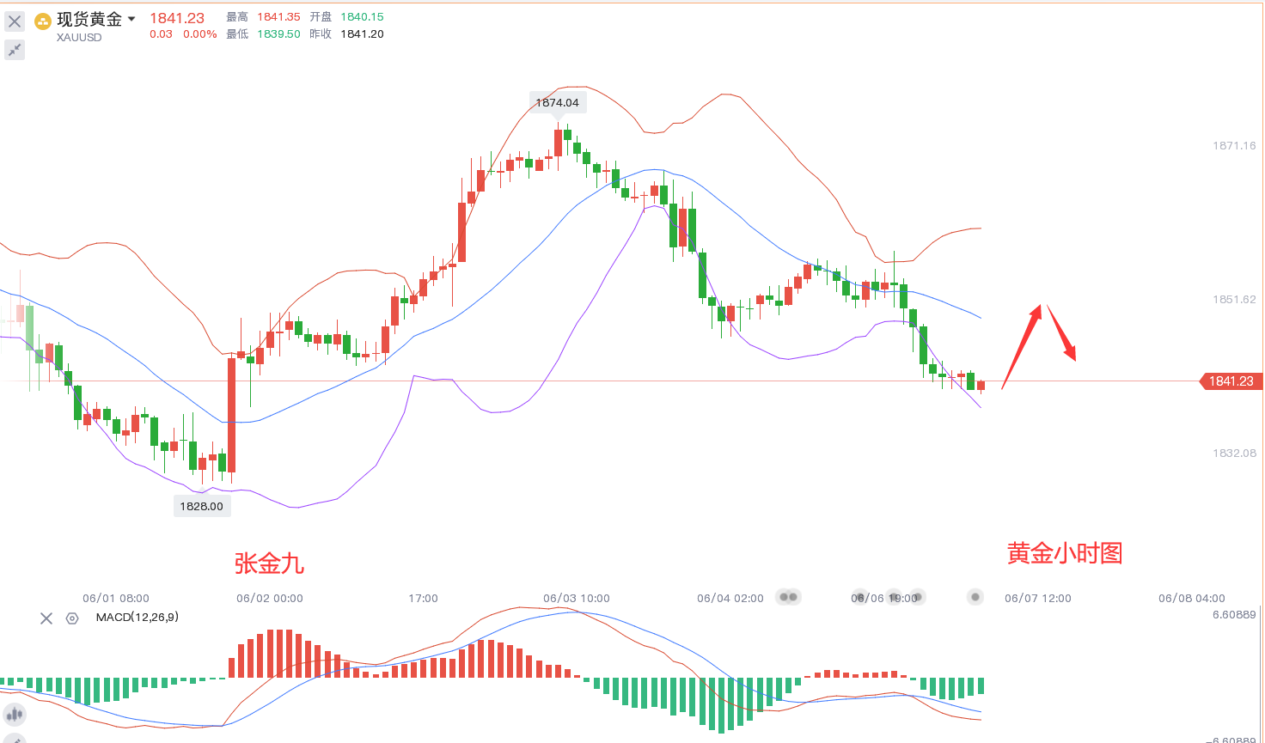Click the MACD(12,26,9) indicator label
The image size is (1265, 743).
[137, 618]
